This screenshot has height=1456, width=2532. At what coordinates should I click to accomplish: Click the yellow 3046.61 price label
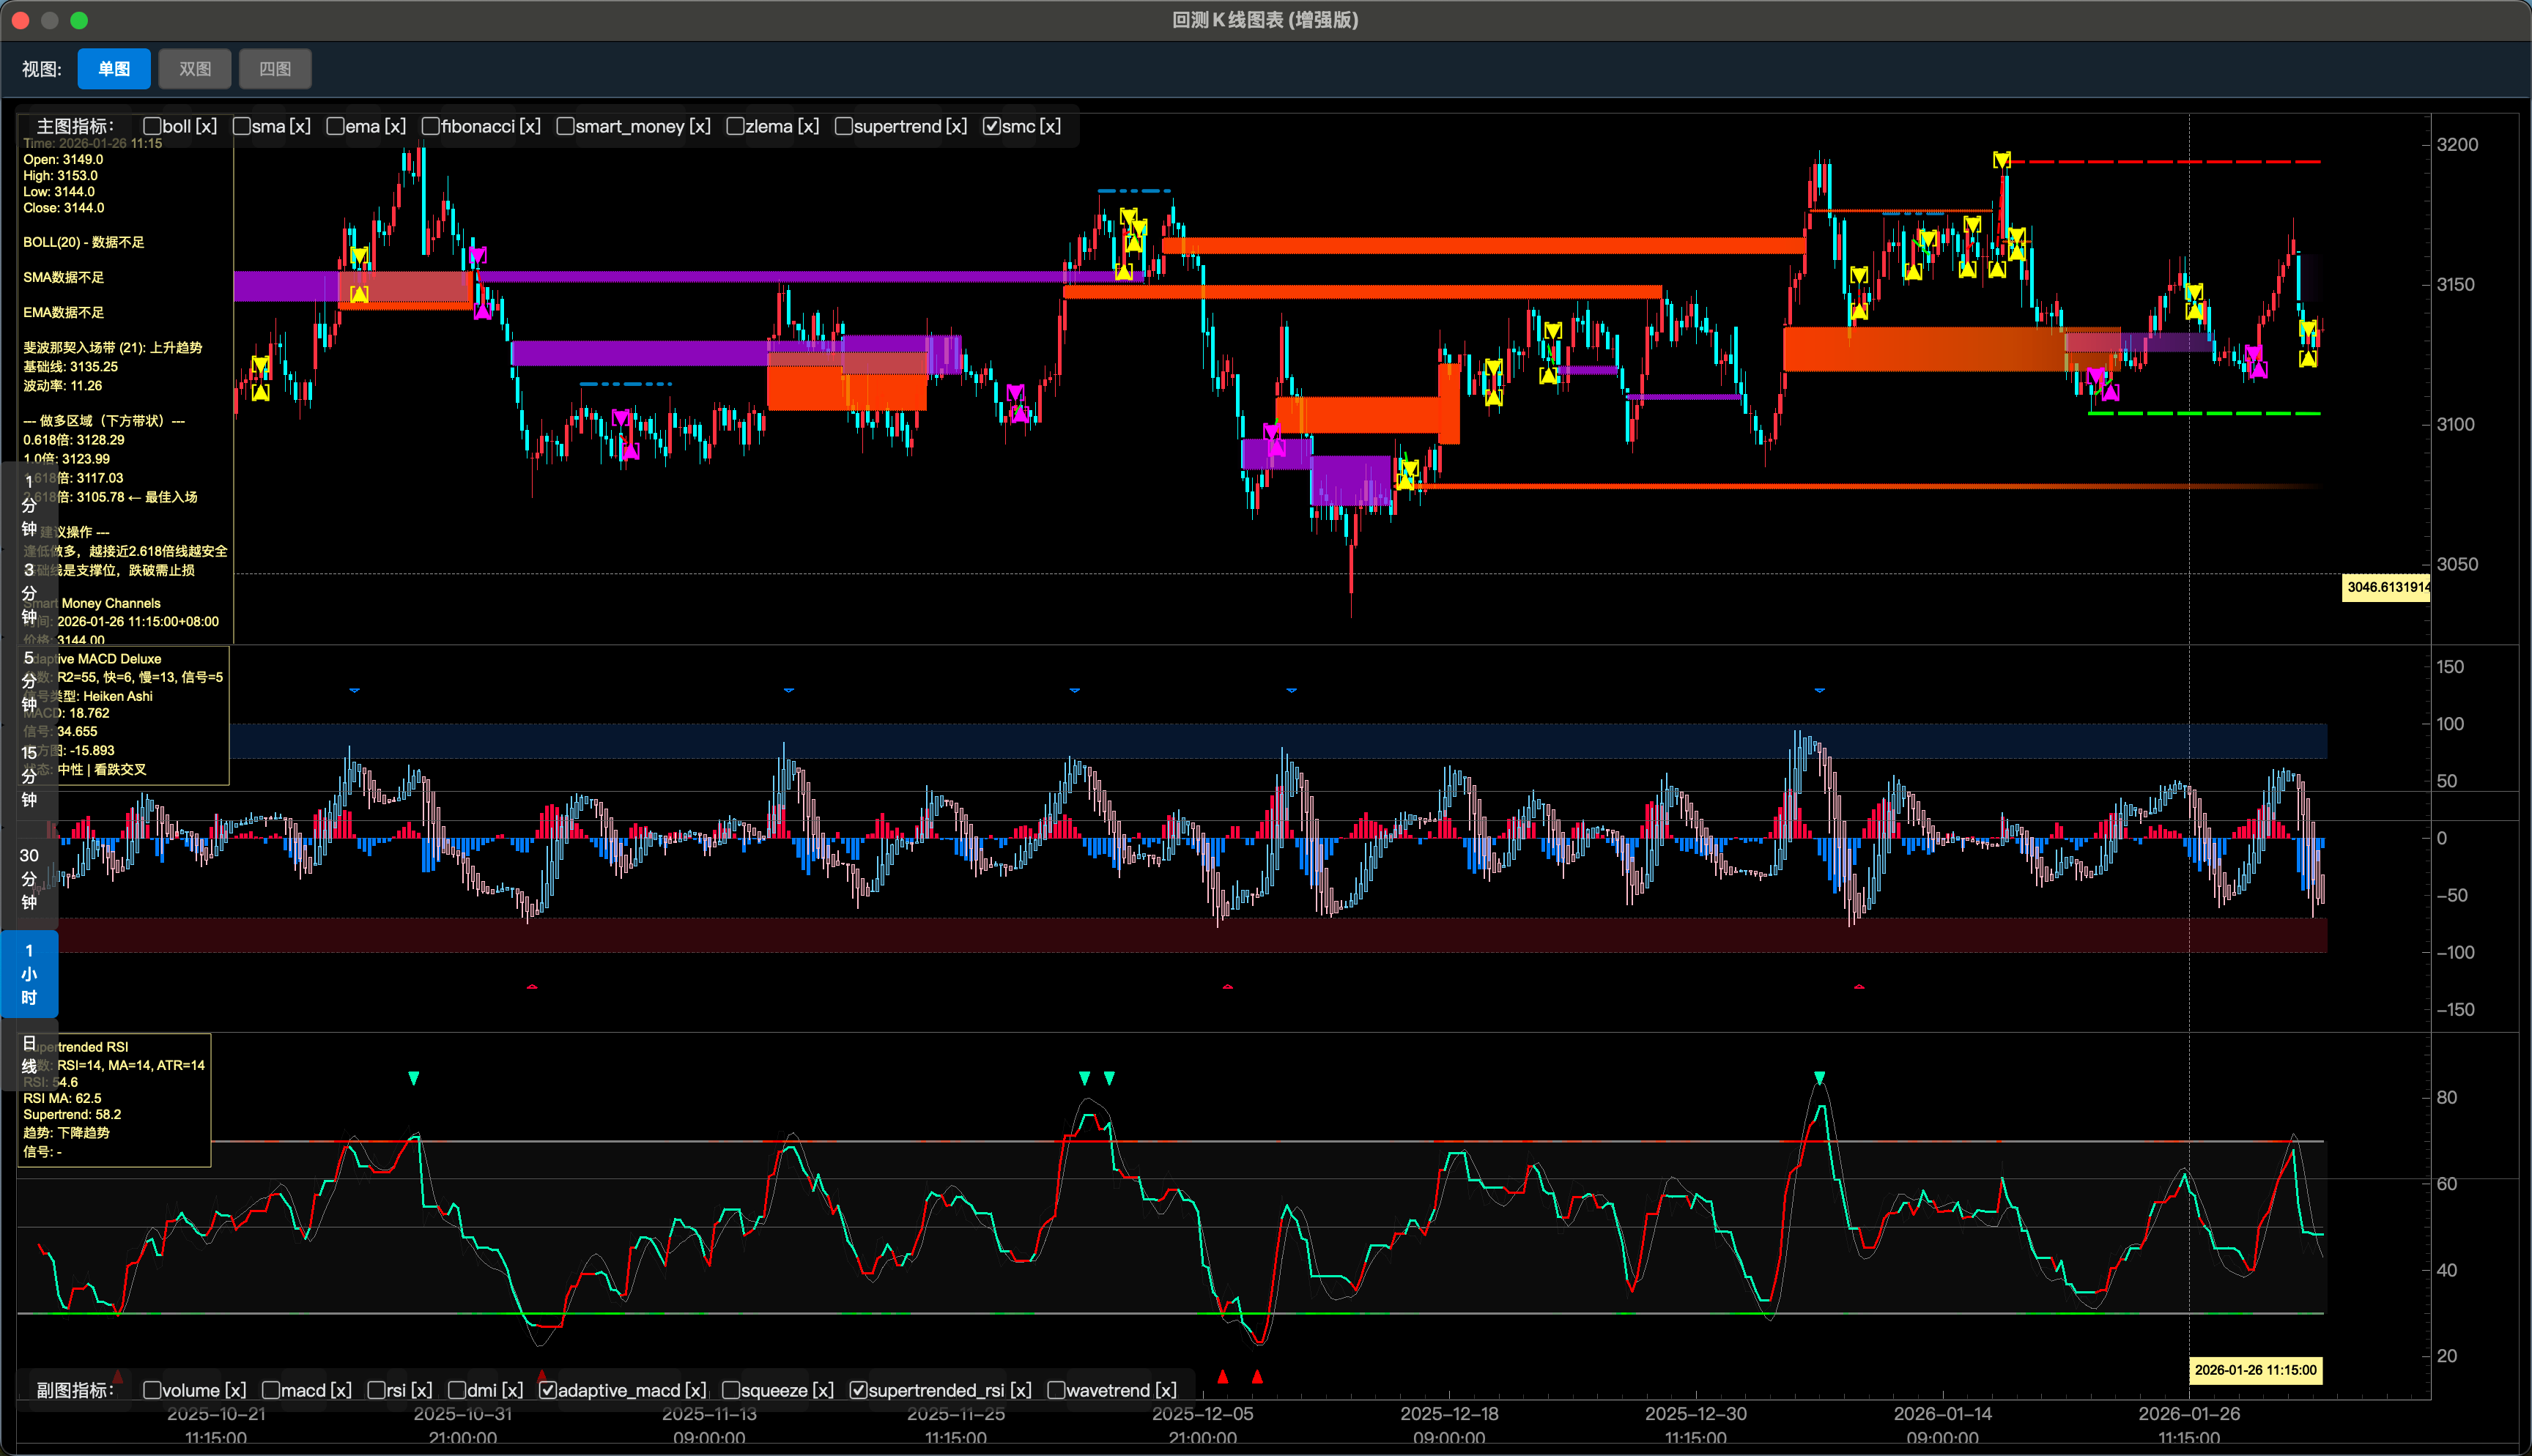[x=2387, y=587]
